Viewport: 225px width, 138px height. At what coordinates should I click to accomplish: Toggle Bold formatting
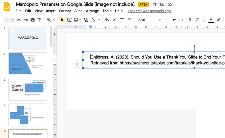[x=190, y=20]
